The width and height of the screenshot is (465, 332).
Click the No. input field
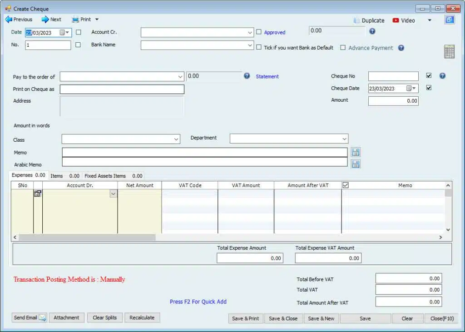48,45
